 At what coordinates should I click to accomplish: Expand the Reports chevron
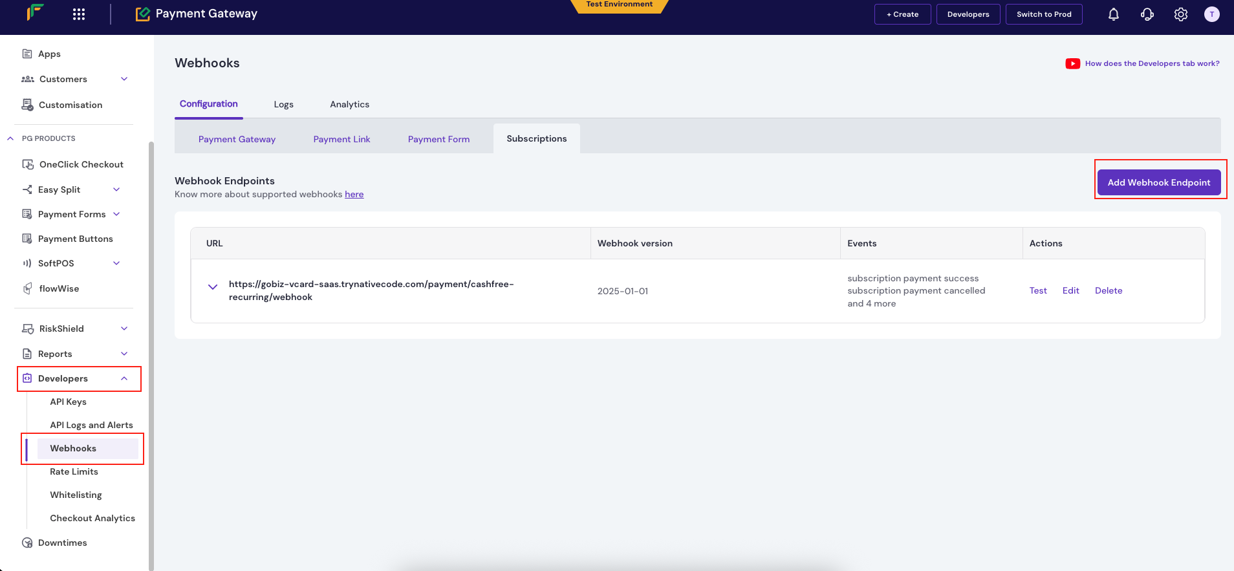pyautogui.click(x=124, y=354)
